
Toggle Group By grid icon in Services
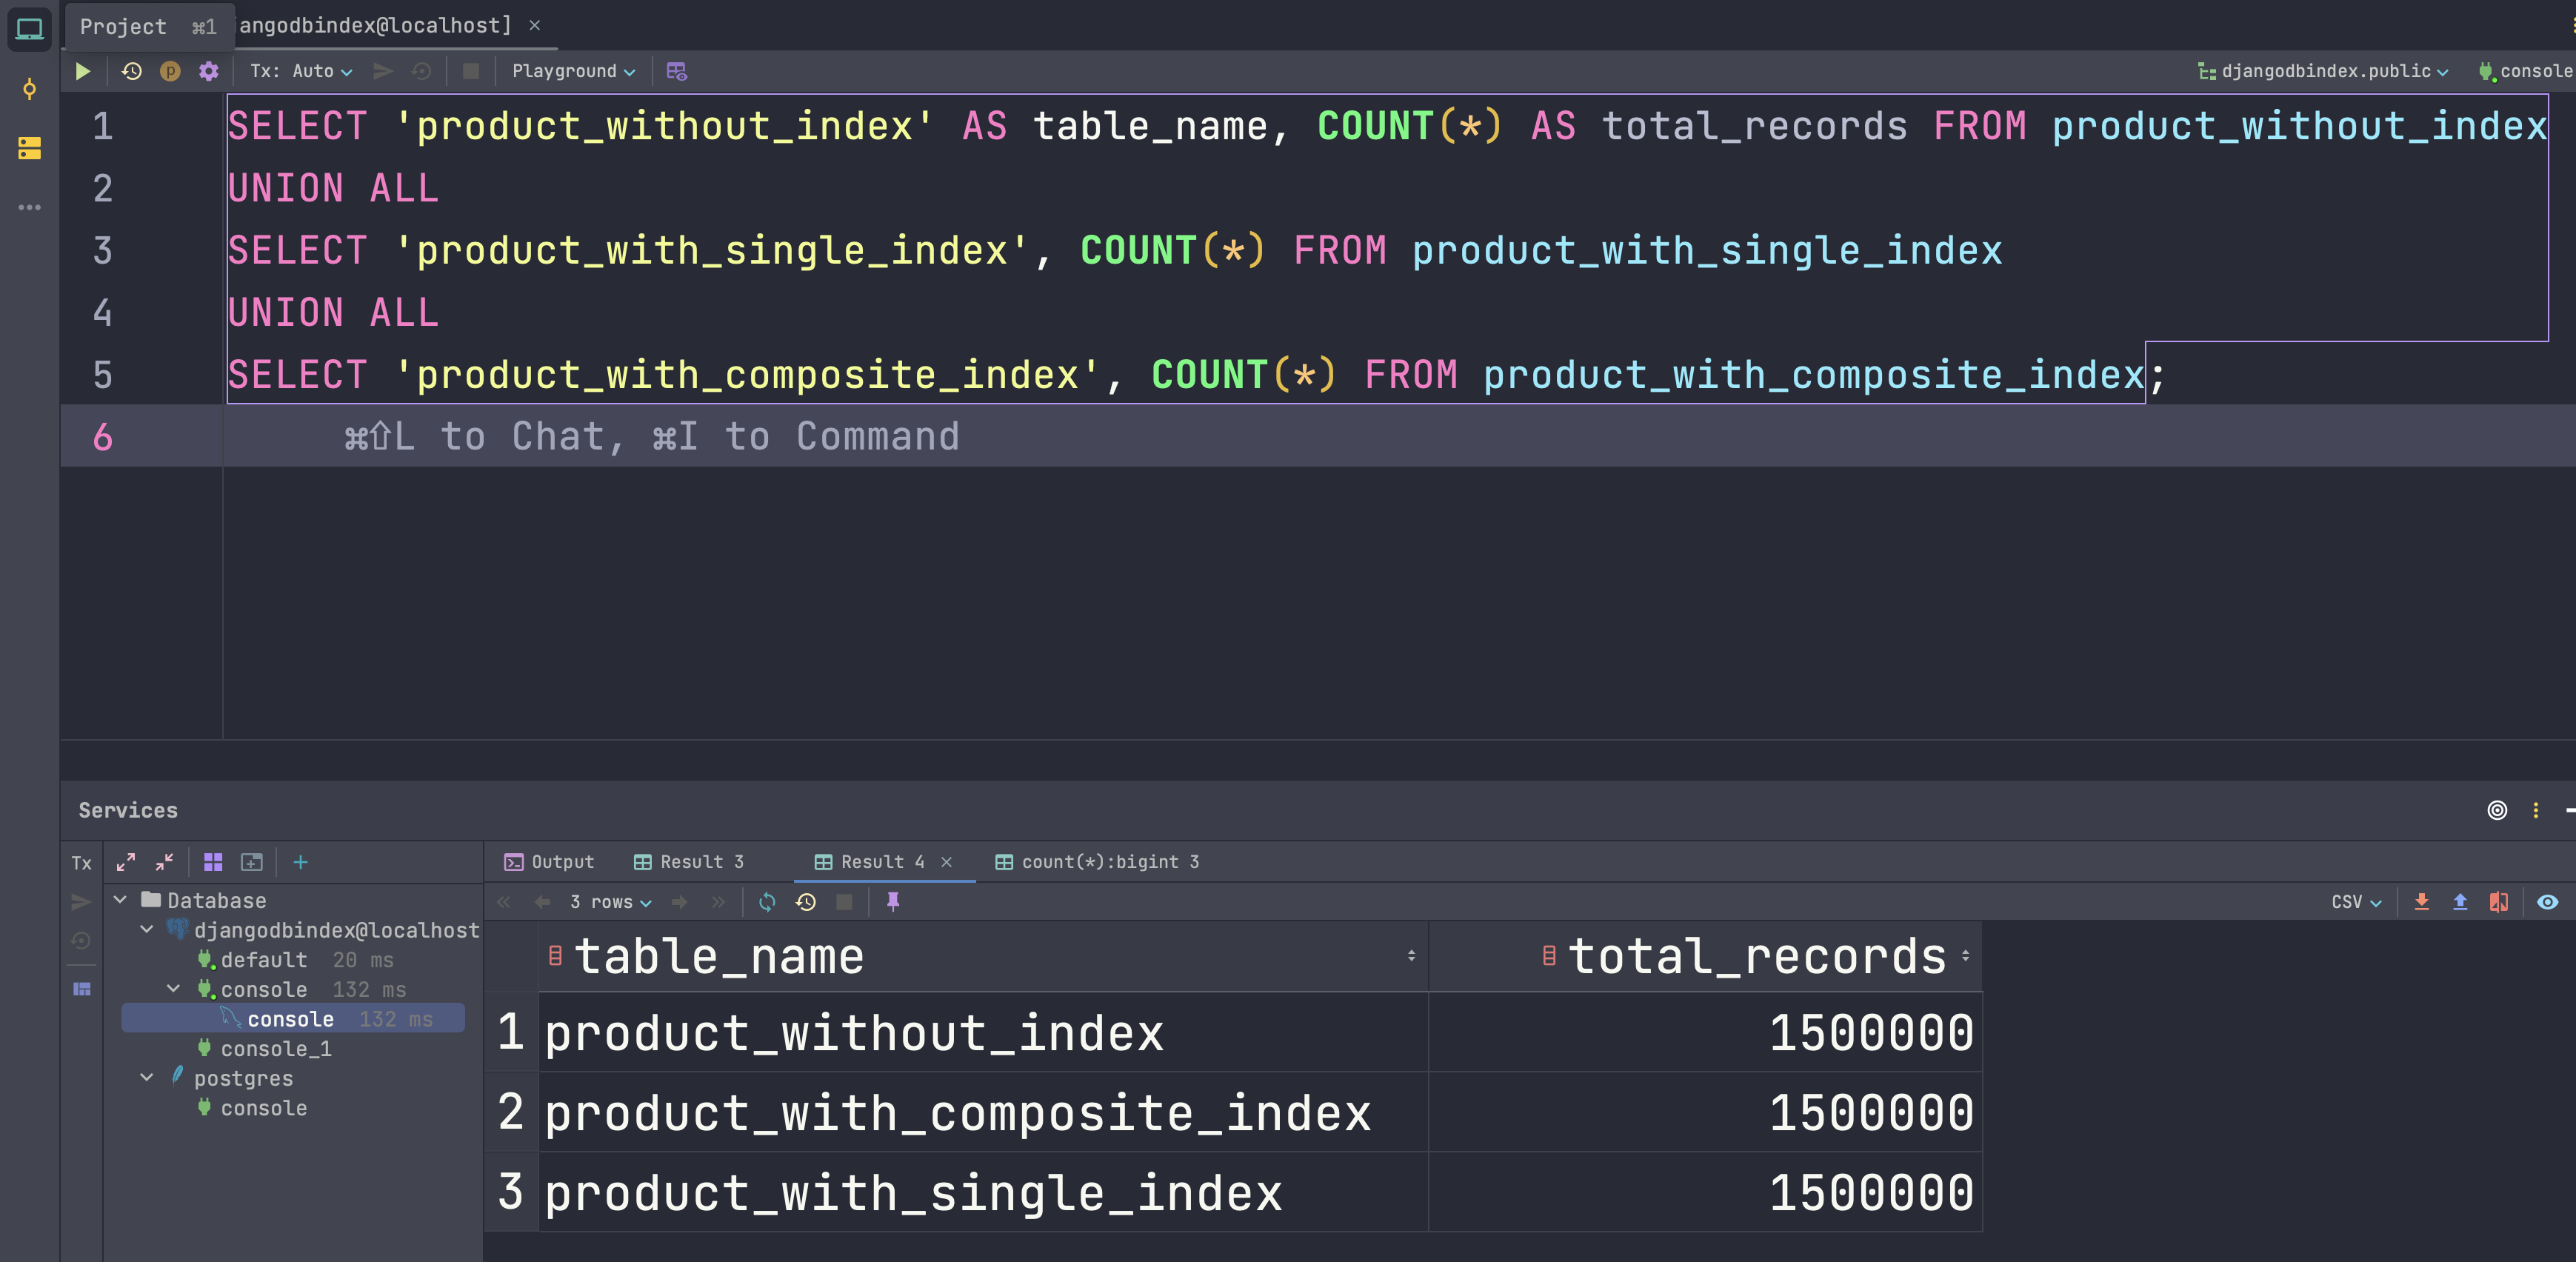213,862
